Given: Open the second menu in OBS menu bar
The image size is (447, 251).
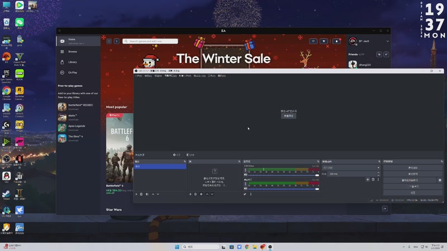Looking at the screenshot, I should [x=148, y=76].
